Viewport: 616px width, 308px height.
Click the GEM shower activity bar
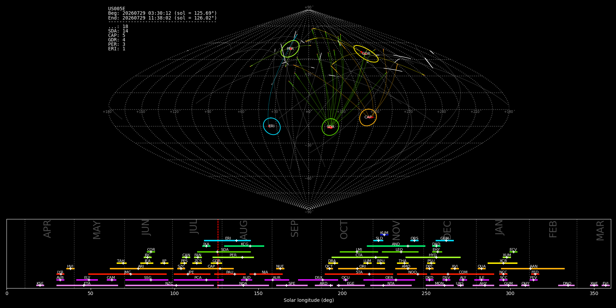(445, 241)
